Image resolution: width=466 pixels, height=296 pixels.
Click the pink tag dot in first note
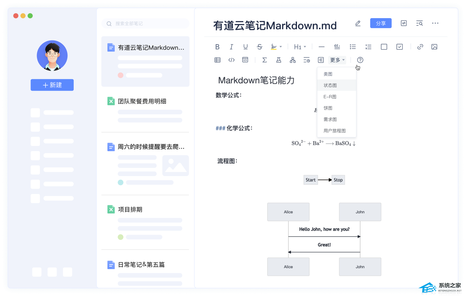121,75
